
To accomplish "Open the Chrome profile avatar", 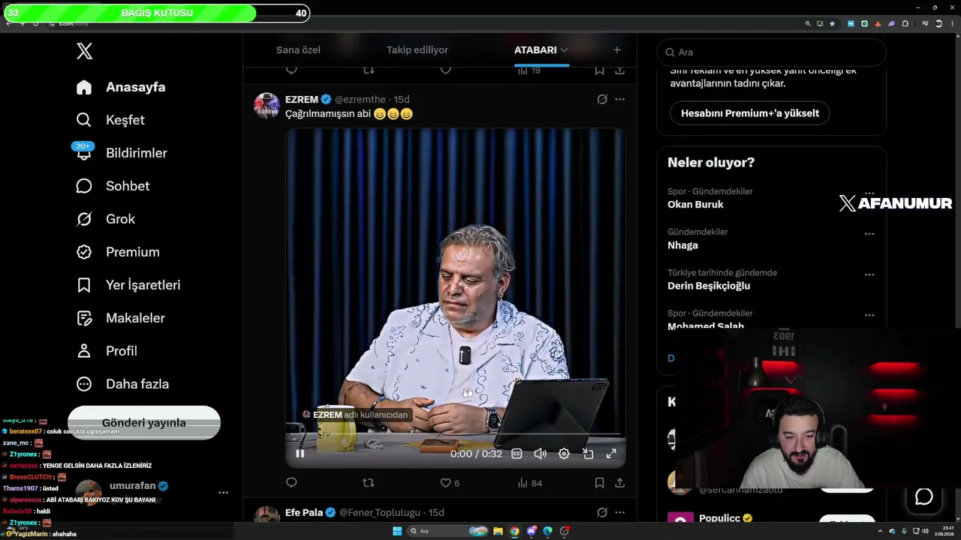I will (938, 24).
